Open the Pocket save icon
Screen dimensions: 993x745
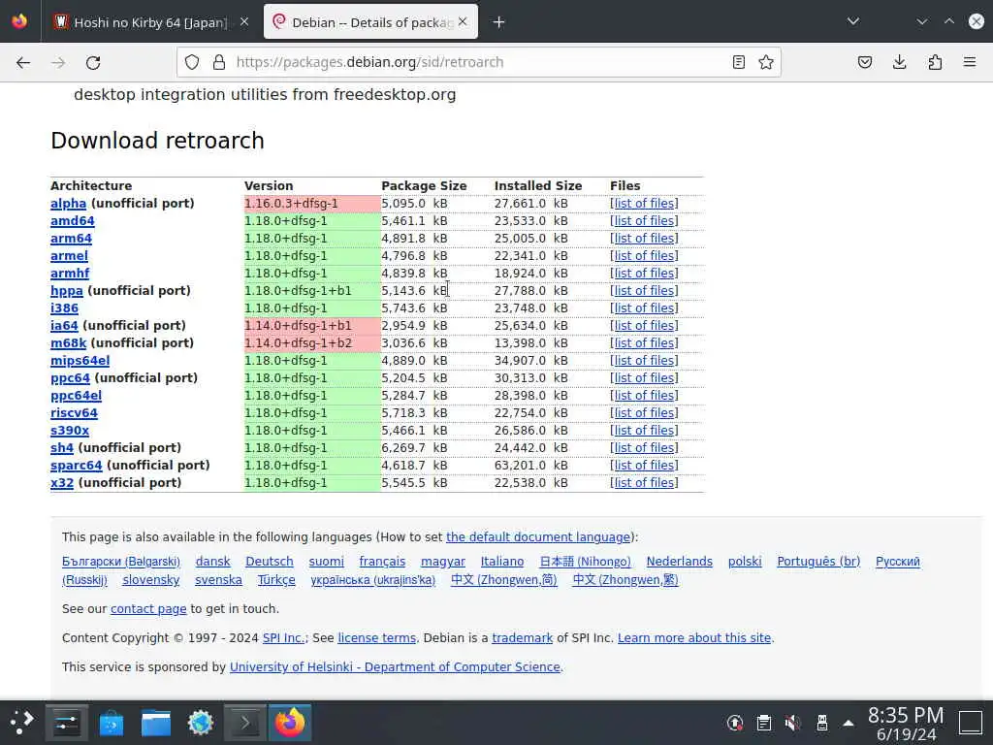point(865,62)
